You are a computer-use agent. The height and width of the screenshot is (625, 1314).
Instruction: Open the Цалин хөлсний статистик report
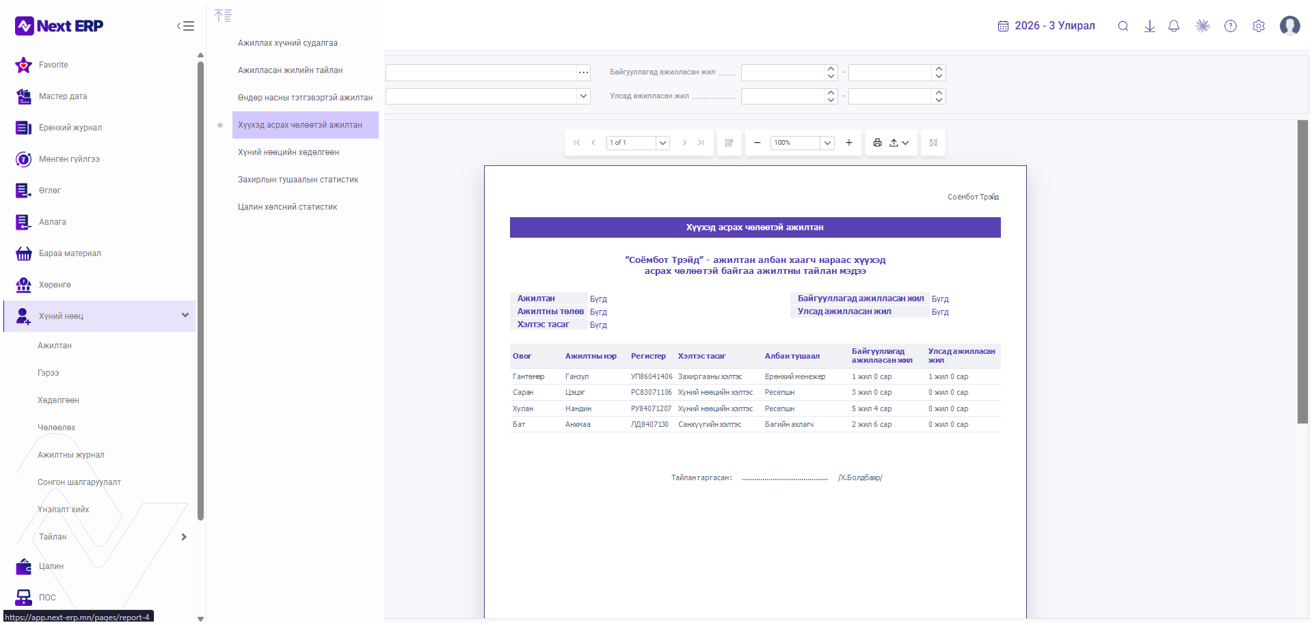pyautogui.click(x=288, y=207)
